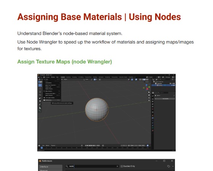
Task: Click the tag icon in Preferences window
Action: point(168,166)
